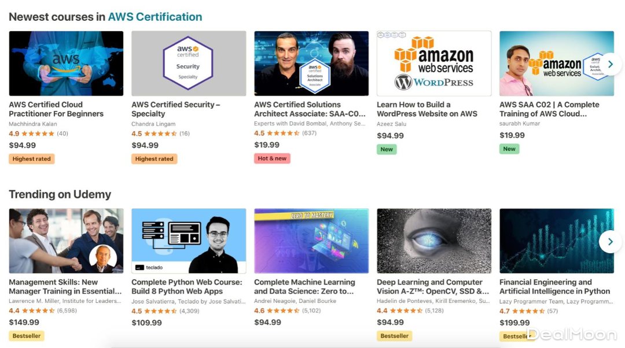Image resolution: width=625 pixels, height=348 pixels.
Task: Open AWS Certified Cloud Practitioner For Beginners title
Action: click(56, 109)
